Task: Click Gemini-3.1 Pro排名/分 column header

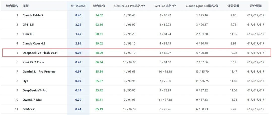Action: pyautogui.click(x=129, y=6)
